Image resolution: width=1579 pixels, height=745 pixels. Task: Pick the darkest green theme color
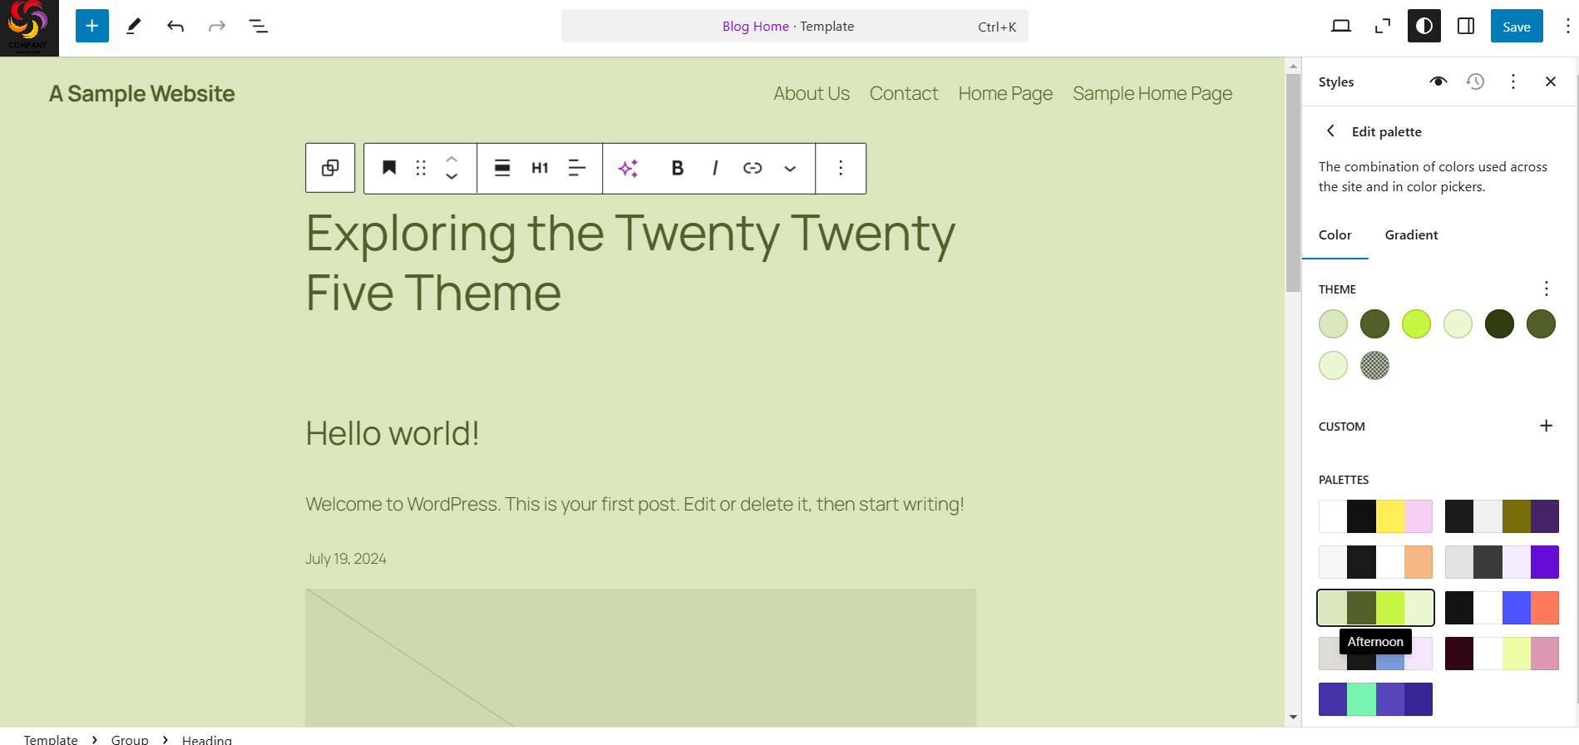coord(1499,324)
